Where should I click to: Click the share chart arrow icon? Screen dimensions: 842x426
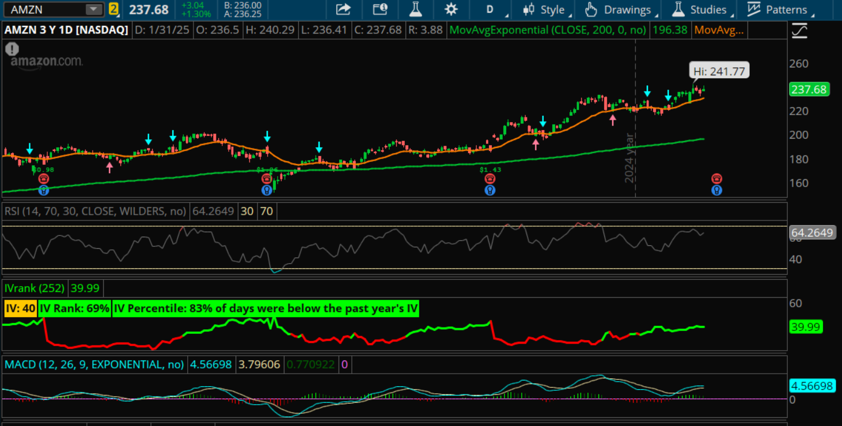pyautogui.click(x=343, y=9)
